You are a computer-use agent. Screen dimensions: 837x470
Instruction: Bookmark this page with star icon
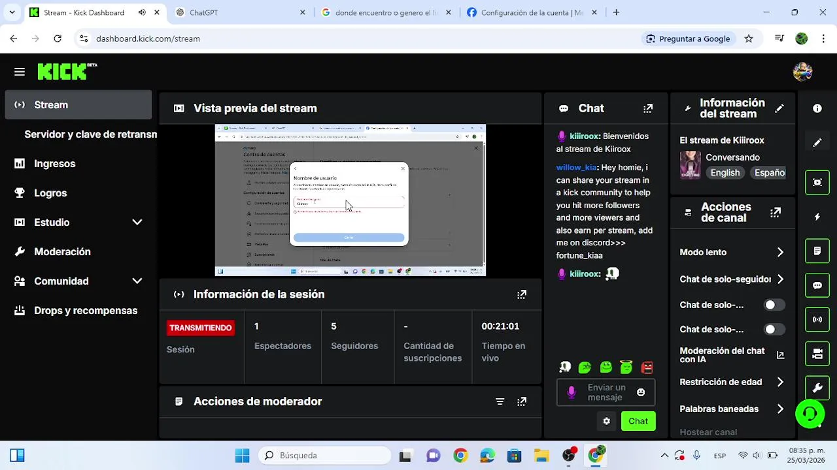pyautogui.click(x=749, y=39)
